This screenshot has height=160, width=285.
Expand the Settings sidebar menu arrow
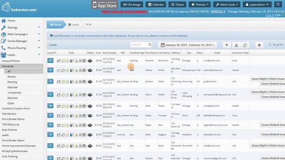(39, 27)
